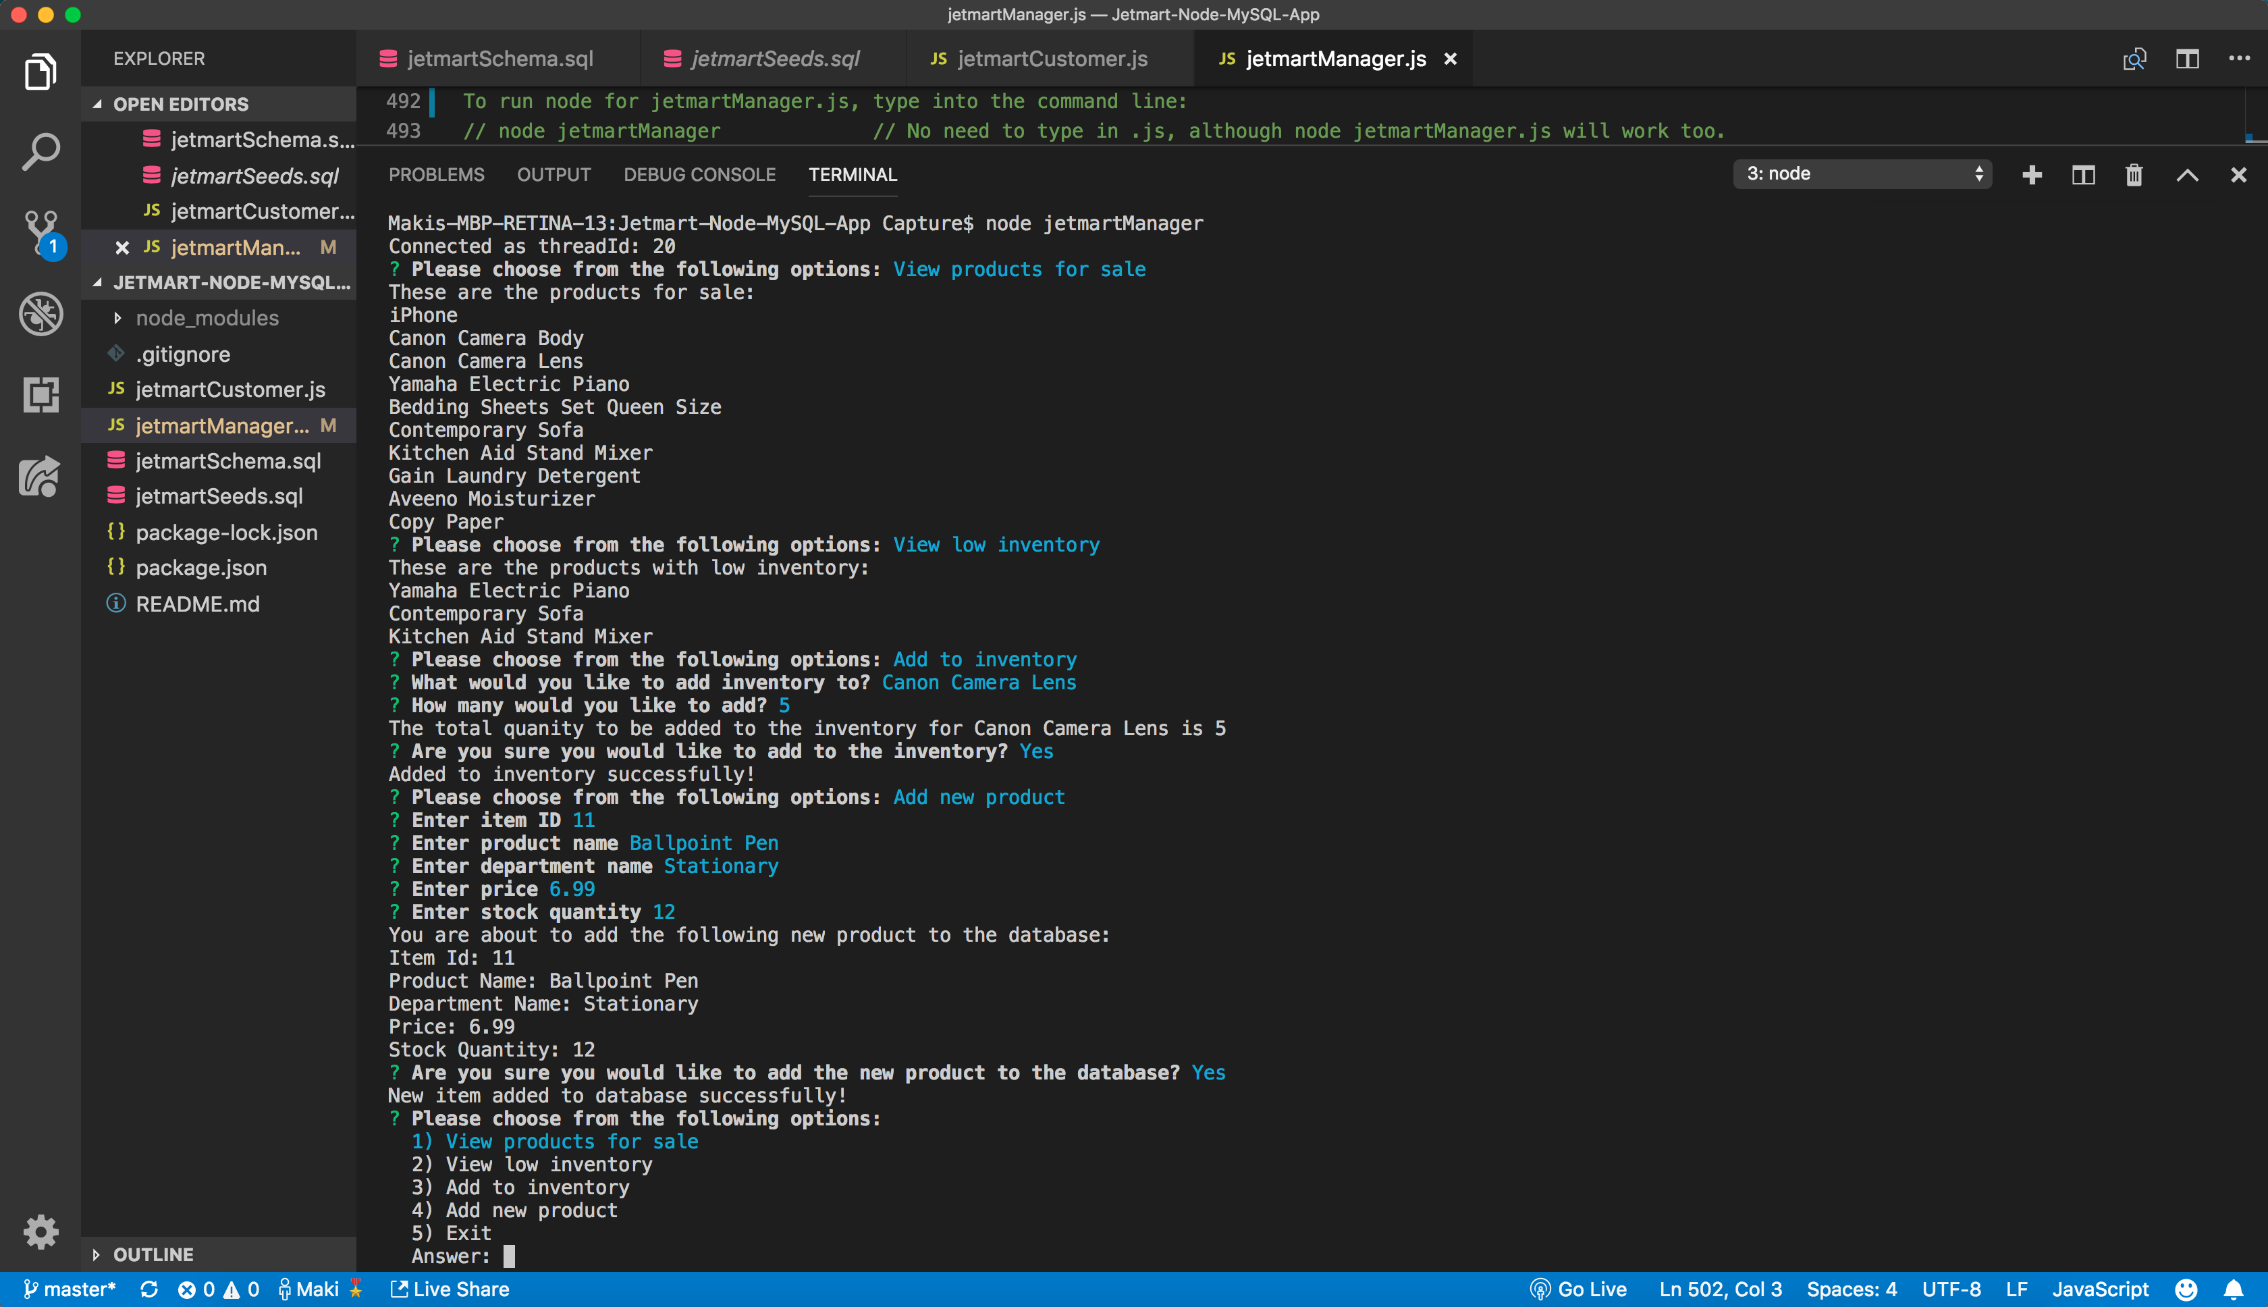Open the terminal selector dropdown '3: node'
The width and height of the screenshot is (2268, 1307).
click(x=1862, y=174)
